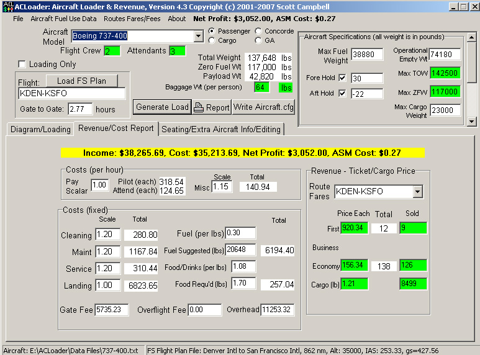
Task: Uncheck the Aft Hold checkbox
Action: point(342,93)
